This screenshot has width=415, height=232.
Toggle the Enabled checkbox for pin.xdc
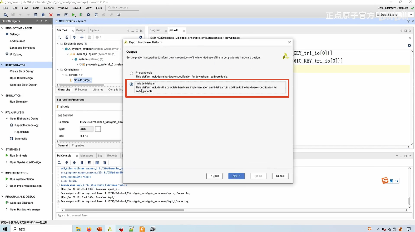(60, 115)
